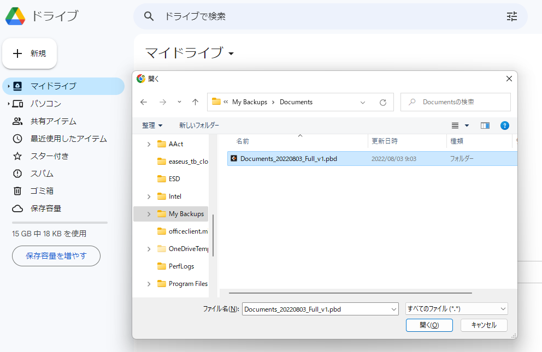The height and width of the screenshot is (352, 542).
Task: Click the search icon in Drive search bar
Action: point(149,16)
